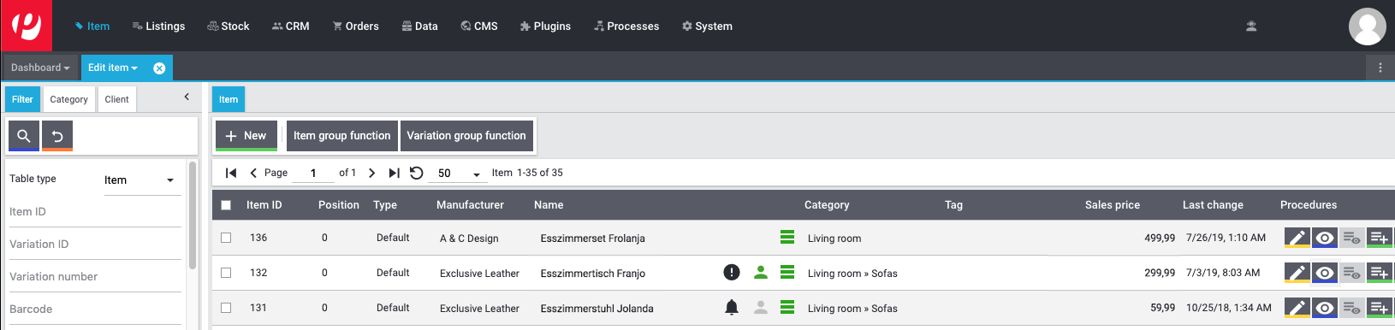Image resolution: width=1395 pixels, height=330 pixels.
Task: Click the user avatar in the top right
Action: [x=1367, y=26]
